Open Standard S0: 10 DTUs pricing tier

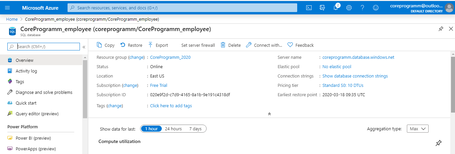[343, 85]
